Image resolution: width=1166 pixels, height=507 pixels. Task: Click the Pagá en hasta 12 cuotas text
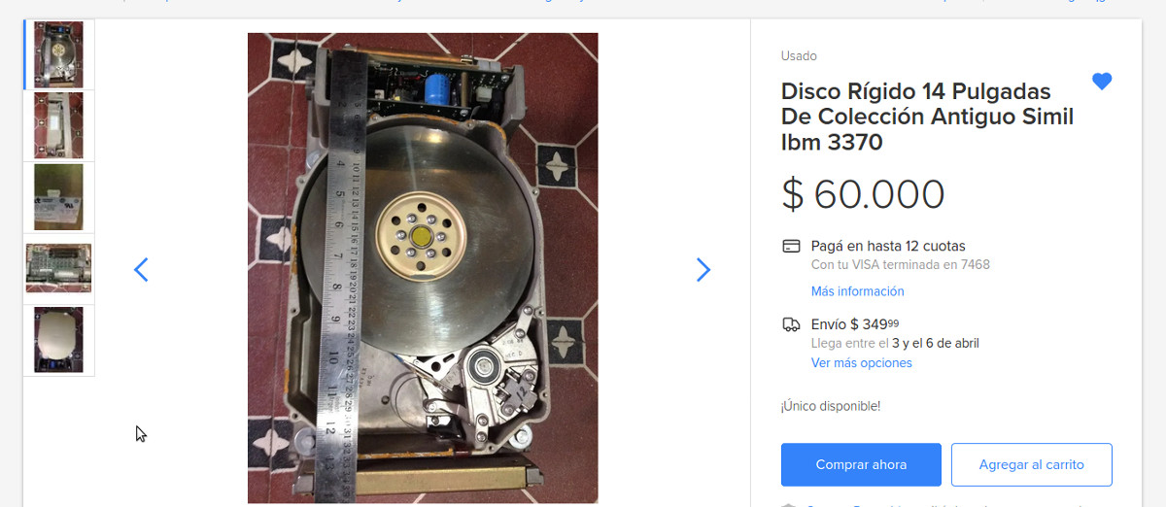click(888, 246)
